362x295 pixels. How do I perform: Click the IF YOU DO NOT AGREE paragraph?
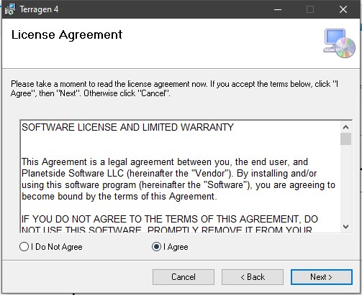[x=170, y=224]
